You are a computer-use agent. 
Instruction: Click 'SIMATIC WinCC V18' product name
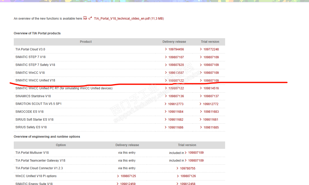[x=30, y=73]
